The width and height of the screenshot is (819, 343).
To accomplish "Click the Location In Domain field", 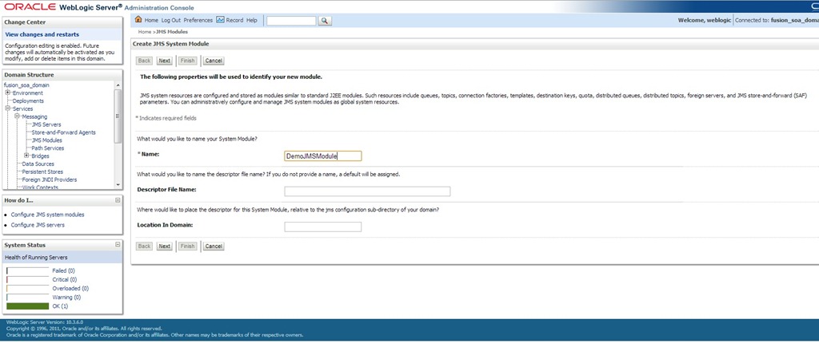I will (322, 227).
